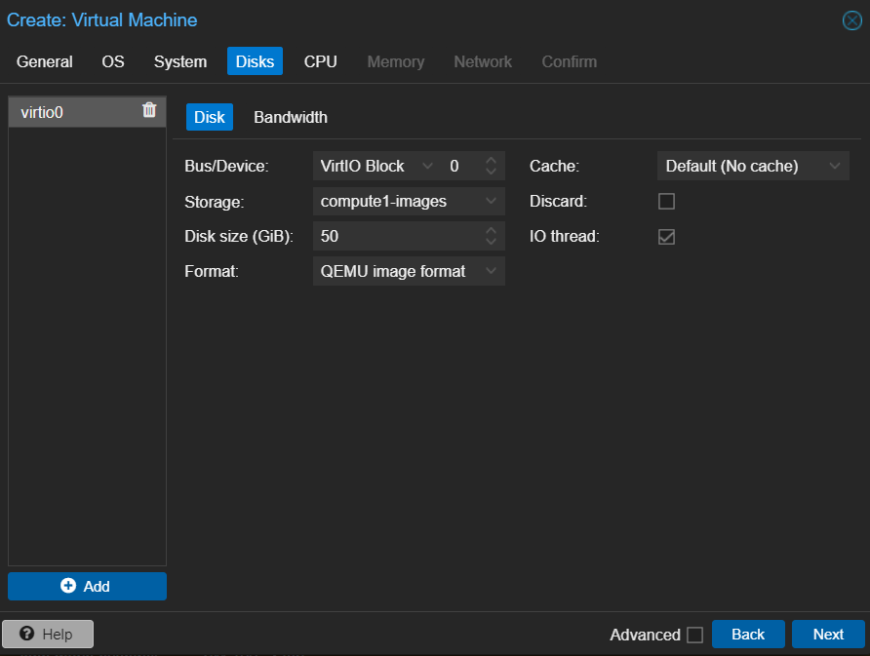The height and width of the screenshot is (656, 870).
Task: Switch to the Bandwidth tab
Action: 291,117
